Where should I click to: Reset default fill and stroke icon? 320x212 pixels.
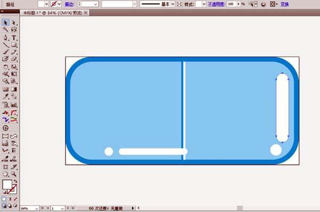point(4,192)
